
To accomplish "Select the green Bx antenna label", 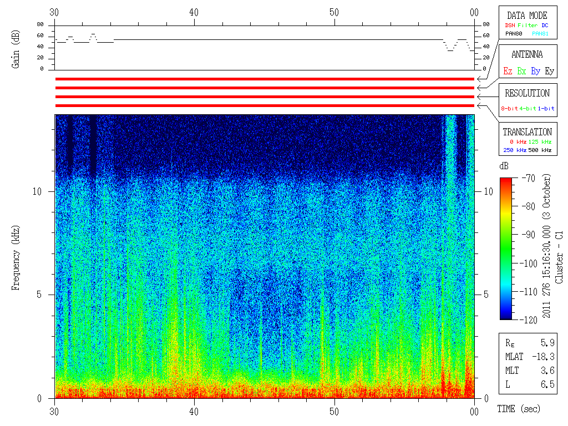I will click(521, 71).
